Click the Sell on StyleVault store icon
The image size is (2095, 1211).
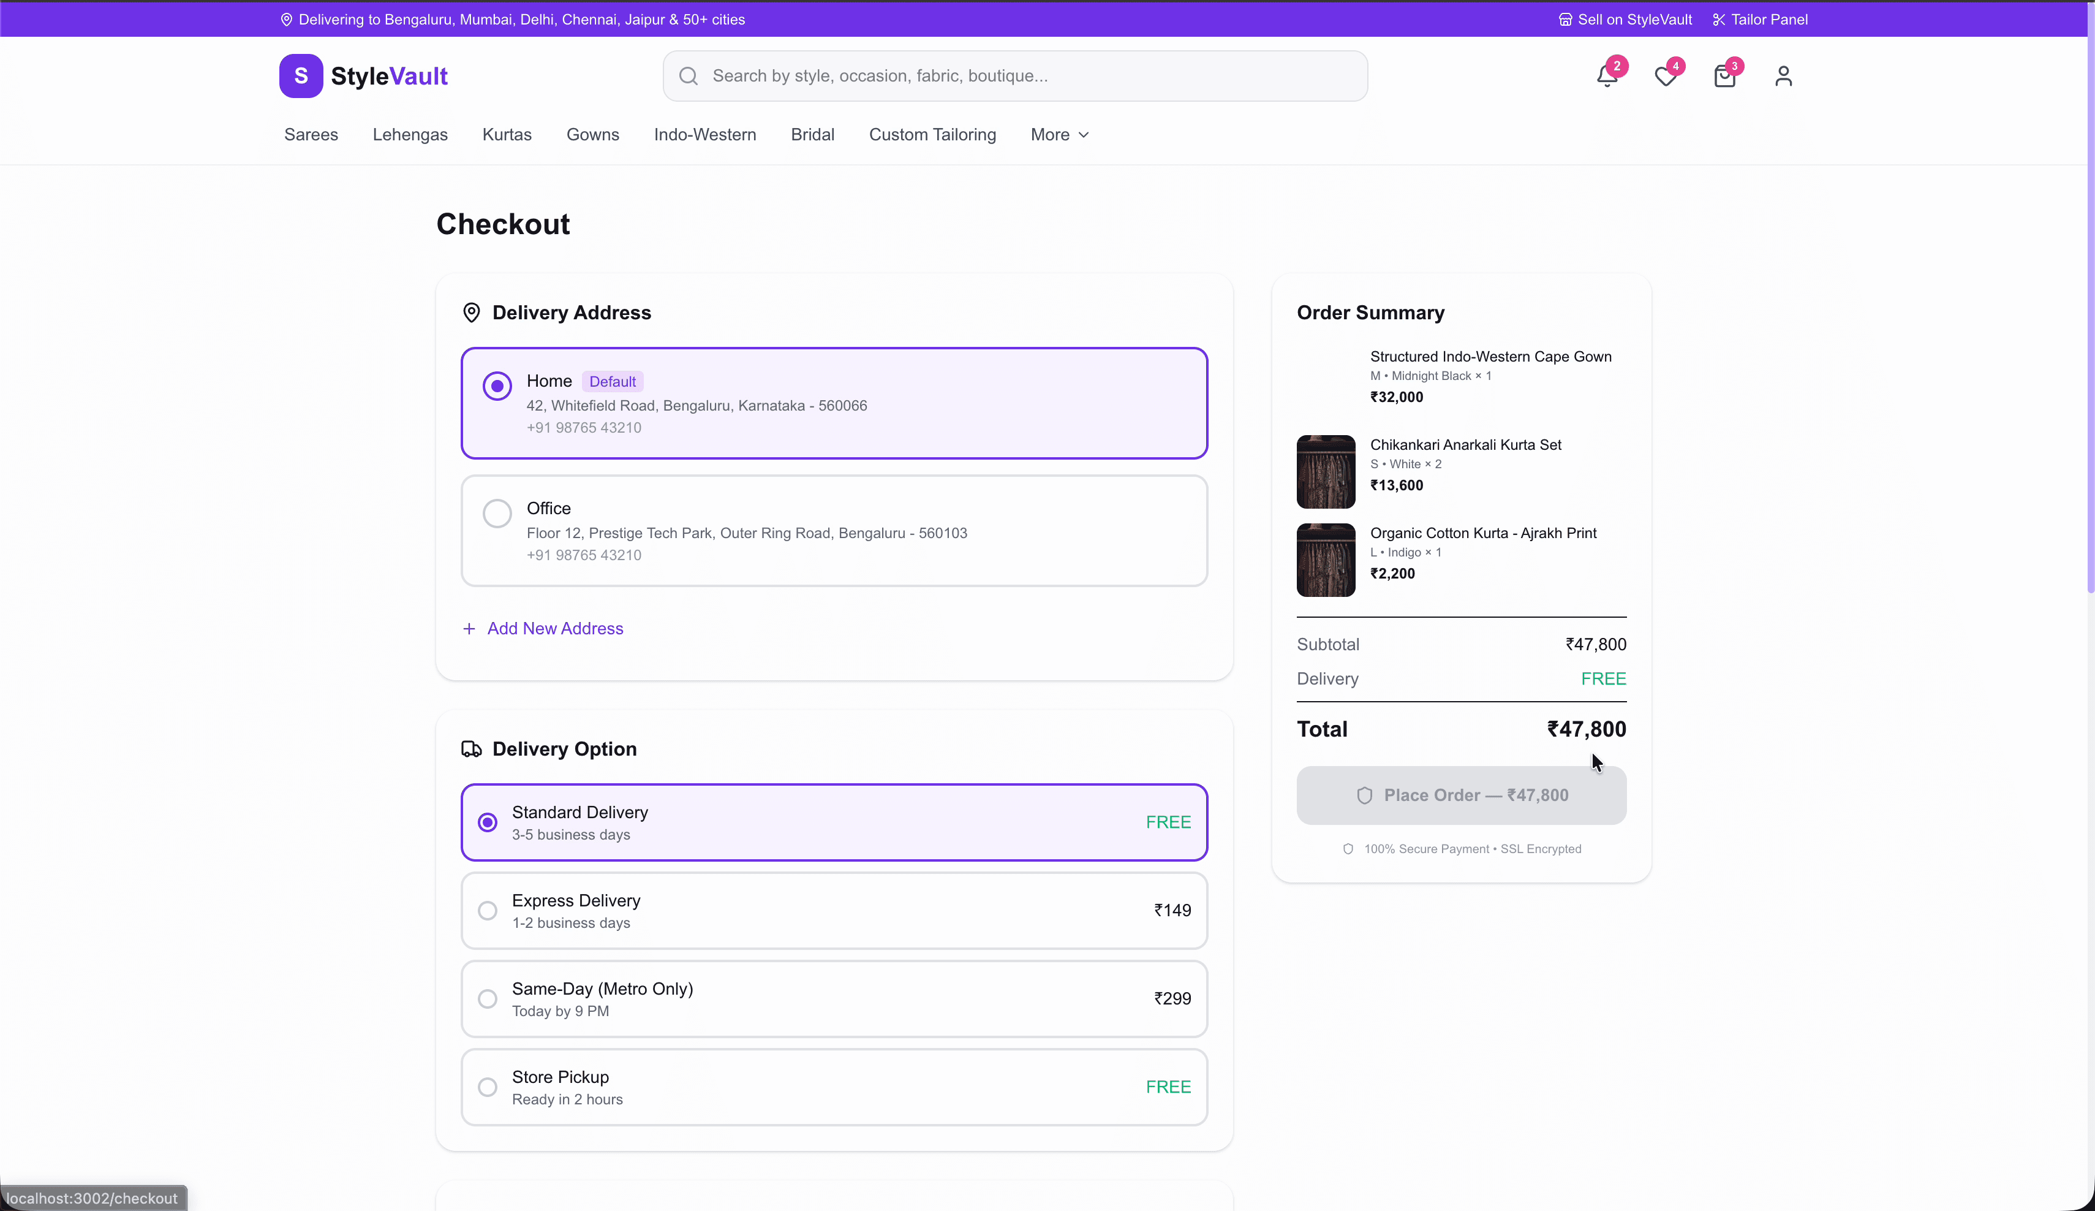click(x=1566, y=19)
